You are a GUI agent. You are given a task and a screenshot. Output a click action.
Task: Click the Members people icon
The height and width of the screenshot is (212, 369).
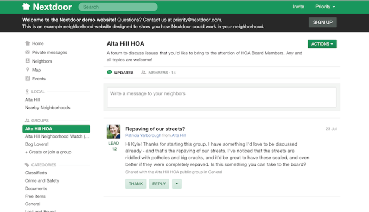(143, 72)
